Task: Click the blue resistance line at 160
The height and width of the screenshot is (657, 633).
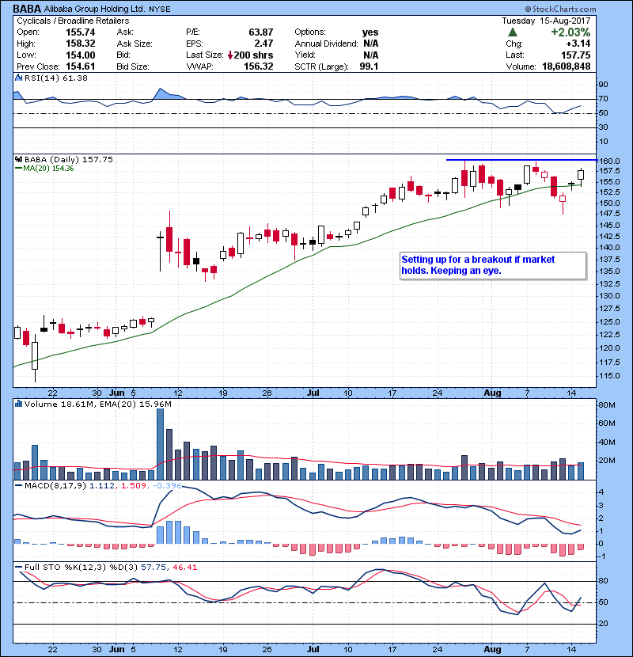Action: (521, 160)
